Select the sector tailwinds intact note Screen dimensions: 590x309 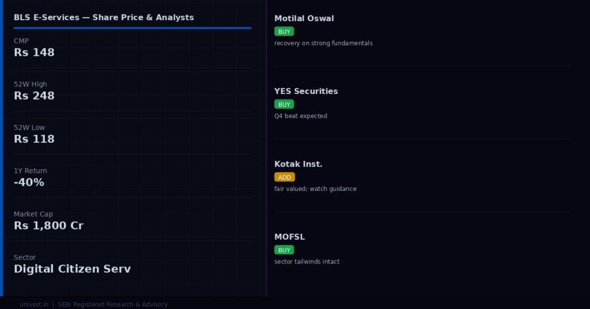[307, 262]
